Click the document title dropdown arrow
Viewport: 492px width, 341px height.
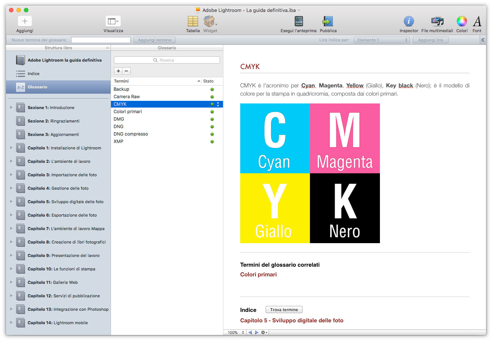point(299,10)
